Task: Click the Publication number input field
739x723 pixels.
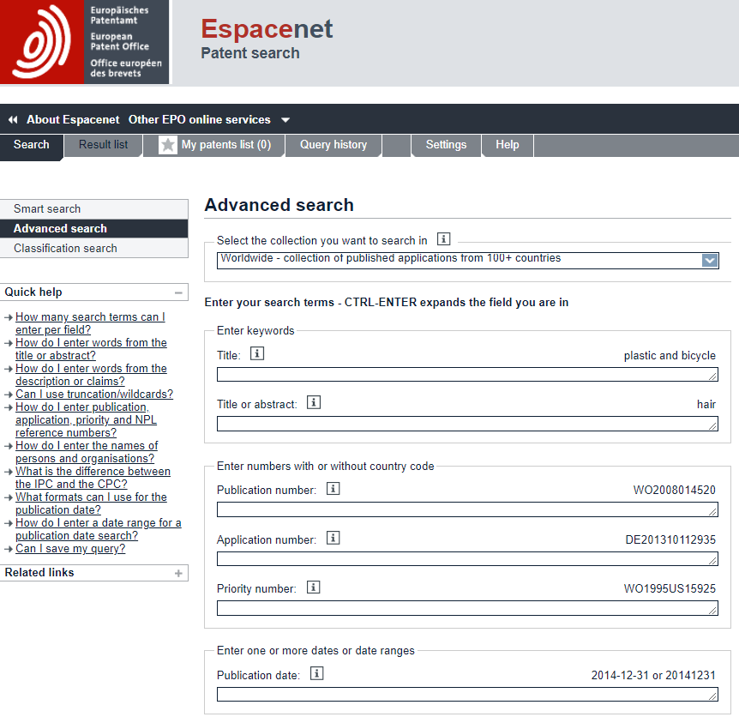Action: tap(467, 509)
